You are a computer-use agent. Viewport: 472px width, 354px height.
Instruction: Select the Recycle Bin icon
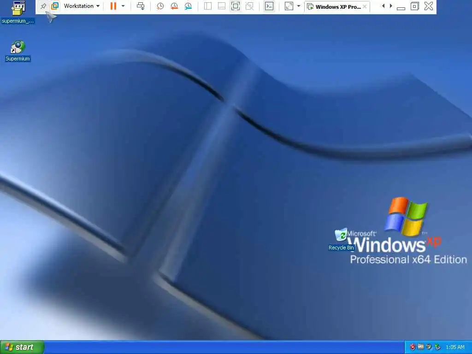[x=341, y=240]
